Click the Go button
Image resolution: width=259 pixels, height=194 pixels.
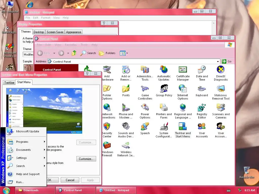(226, 61)
